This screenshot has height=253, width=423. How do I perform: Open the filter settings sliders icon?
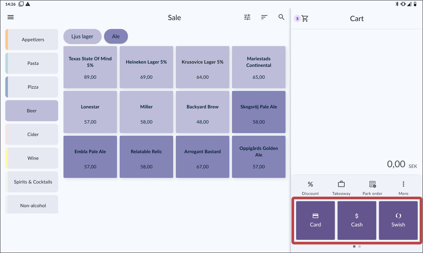pyautogui.click(x=247, y=17)
